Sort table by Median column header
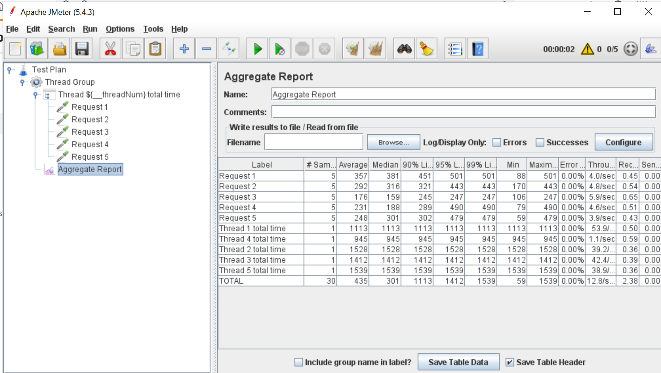 [385, 165]
